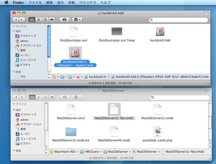Select harddisk0.hdd.0 .hds disk image icon

tap(75, 53)
